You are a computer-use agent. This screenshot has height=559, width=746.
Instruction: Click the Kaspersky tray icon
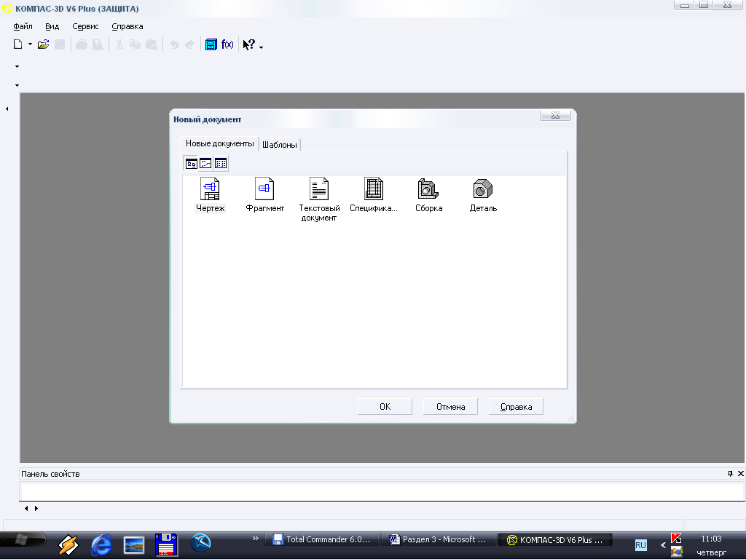tap(676, 538)
